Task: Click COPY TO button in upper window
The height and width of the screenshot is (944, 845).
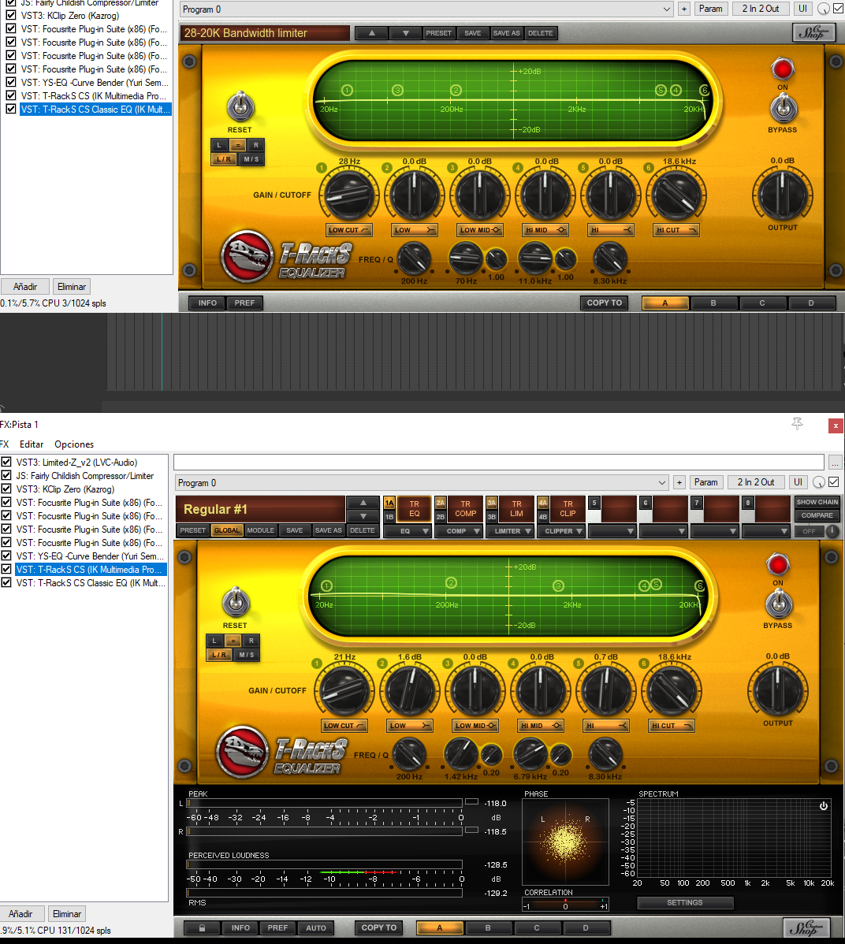Action: (604, 303)
